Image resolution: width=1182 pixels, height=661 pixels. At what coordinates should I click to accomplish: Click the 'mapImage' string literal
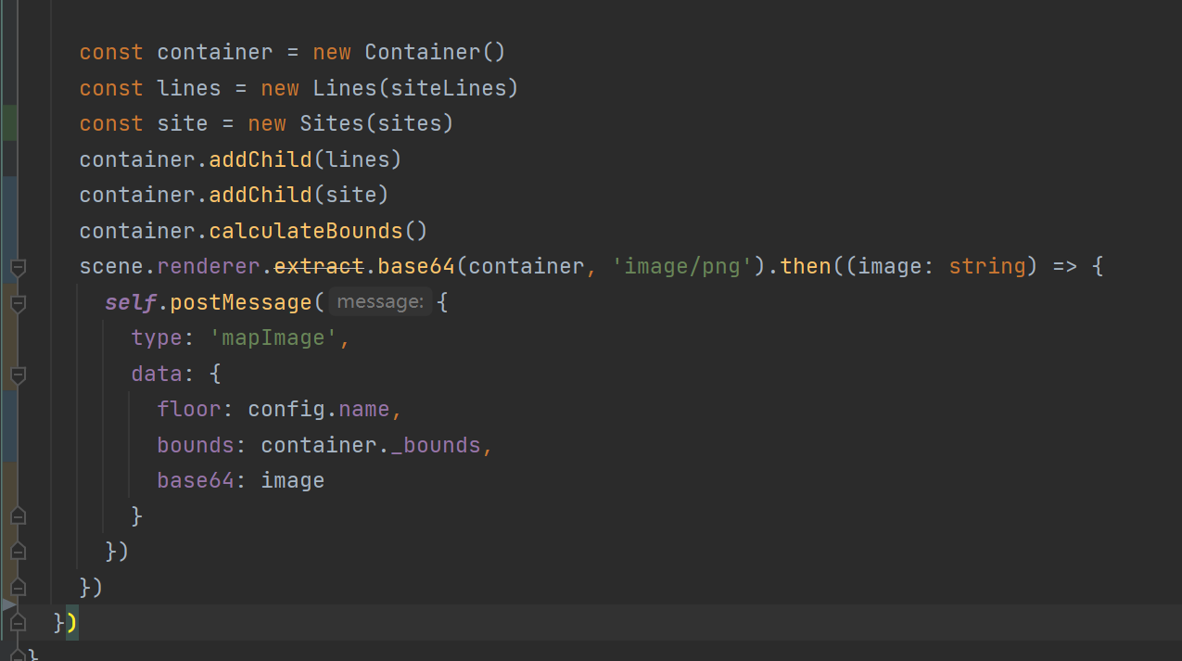point(272,337)
